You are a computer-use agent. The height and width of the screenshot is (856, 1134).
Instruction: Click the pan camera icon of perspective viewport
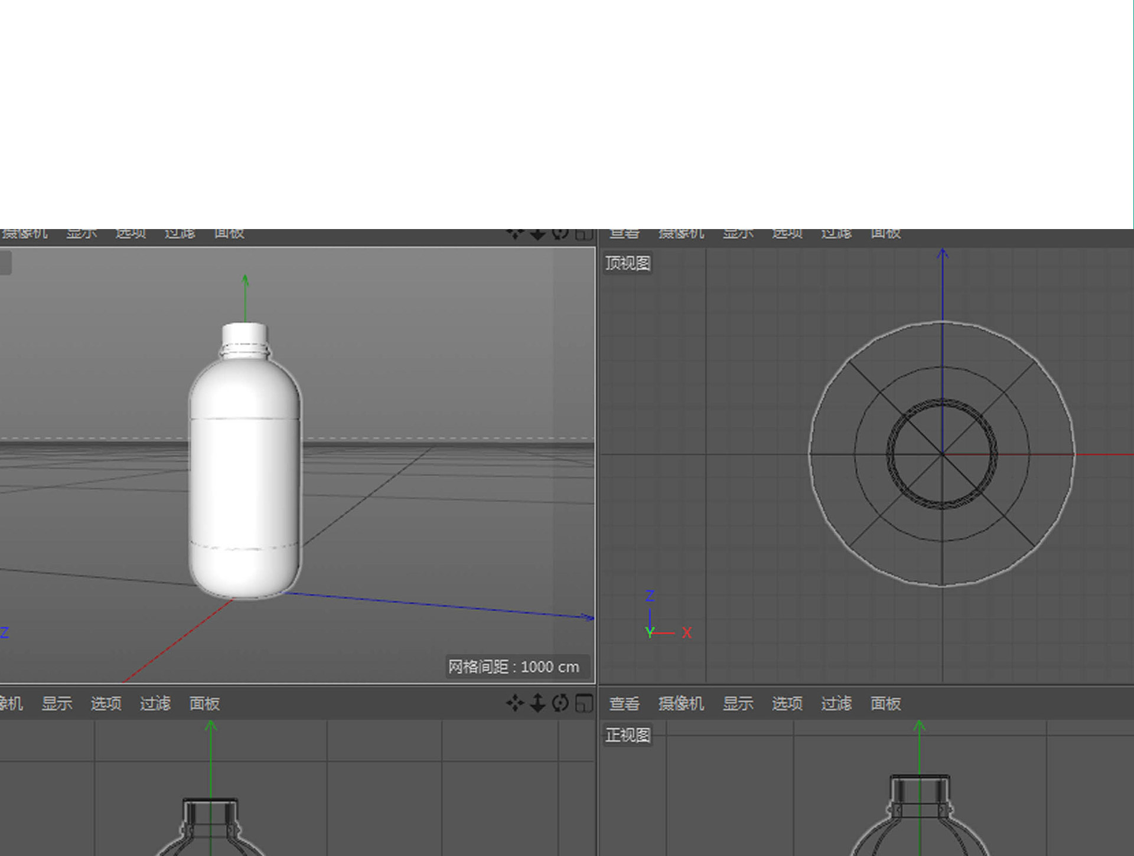[515, 234]
